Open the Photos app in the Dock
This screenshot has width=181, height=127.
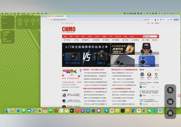click(40, 111)
